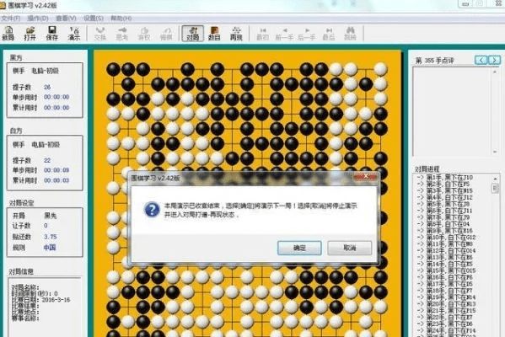The height and width of the screenshot is (337, 505).
Task: Select move row 第24手 白下在F14
Action: (x=446, y=330)
